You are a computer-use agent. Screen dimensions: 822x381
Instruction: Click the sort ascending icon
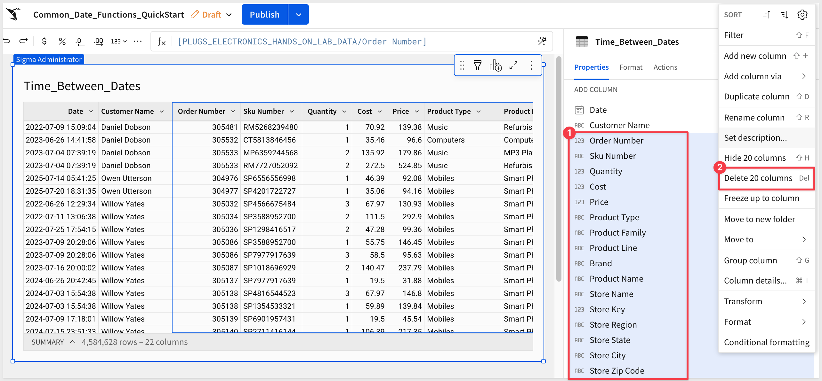pyautogui.click(x=767, y=15)
